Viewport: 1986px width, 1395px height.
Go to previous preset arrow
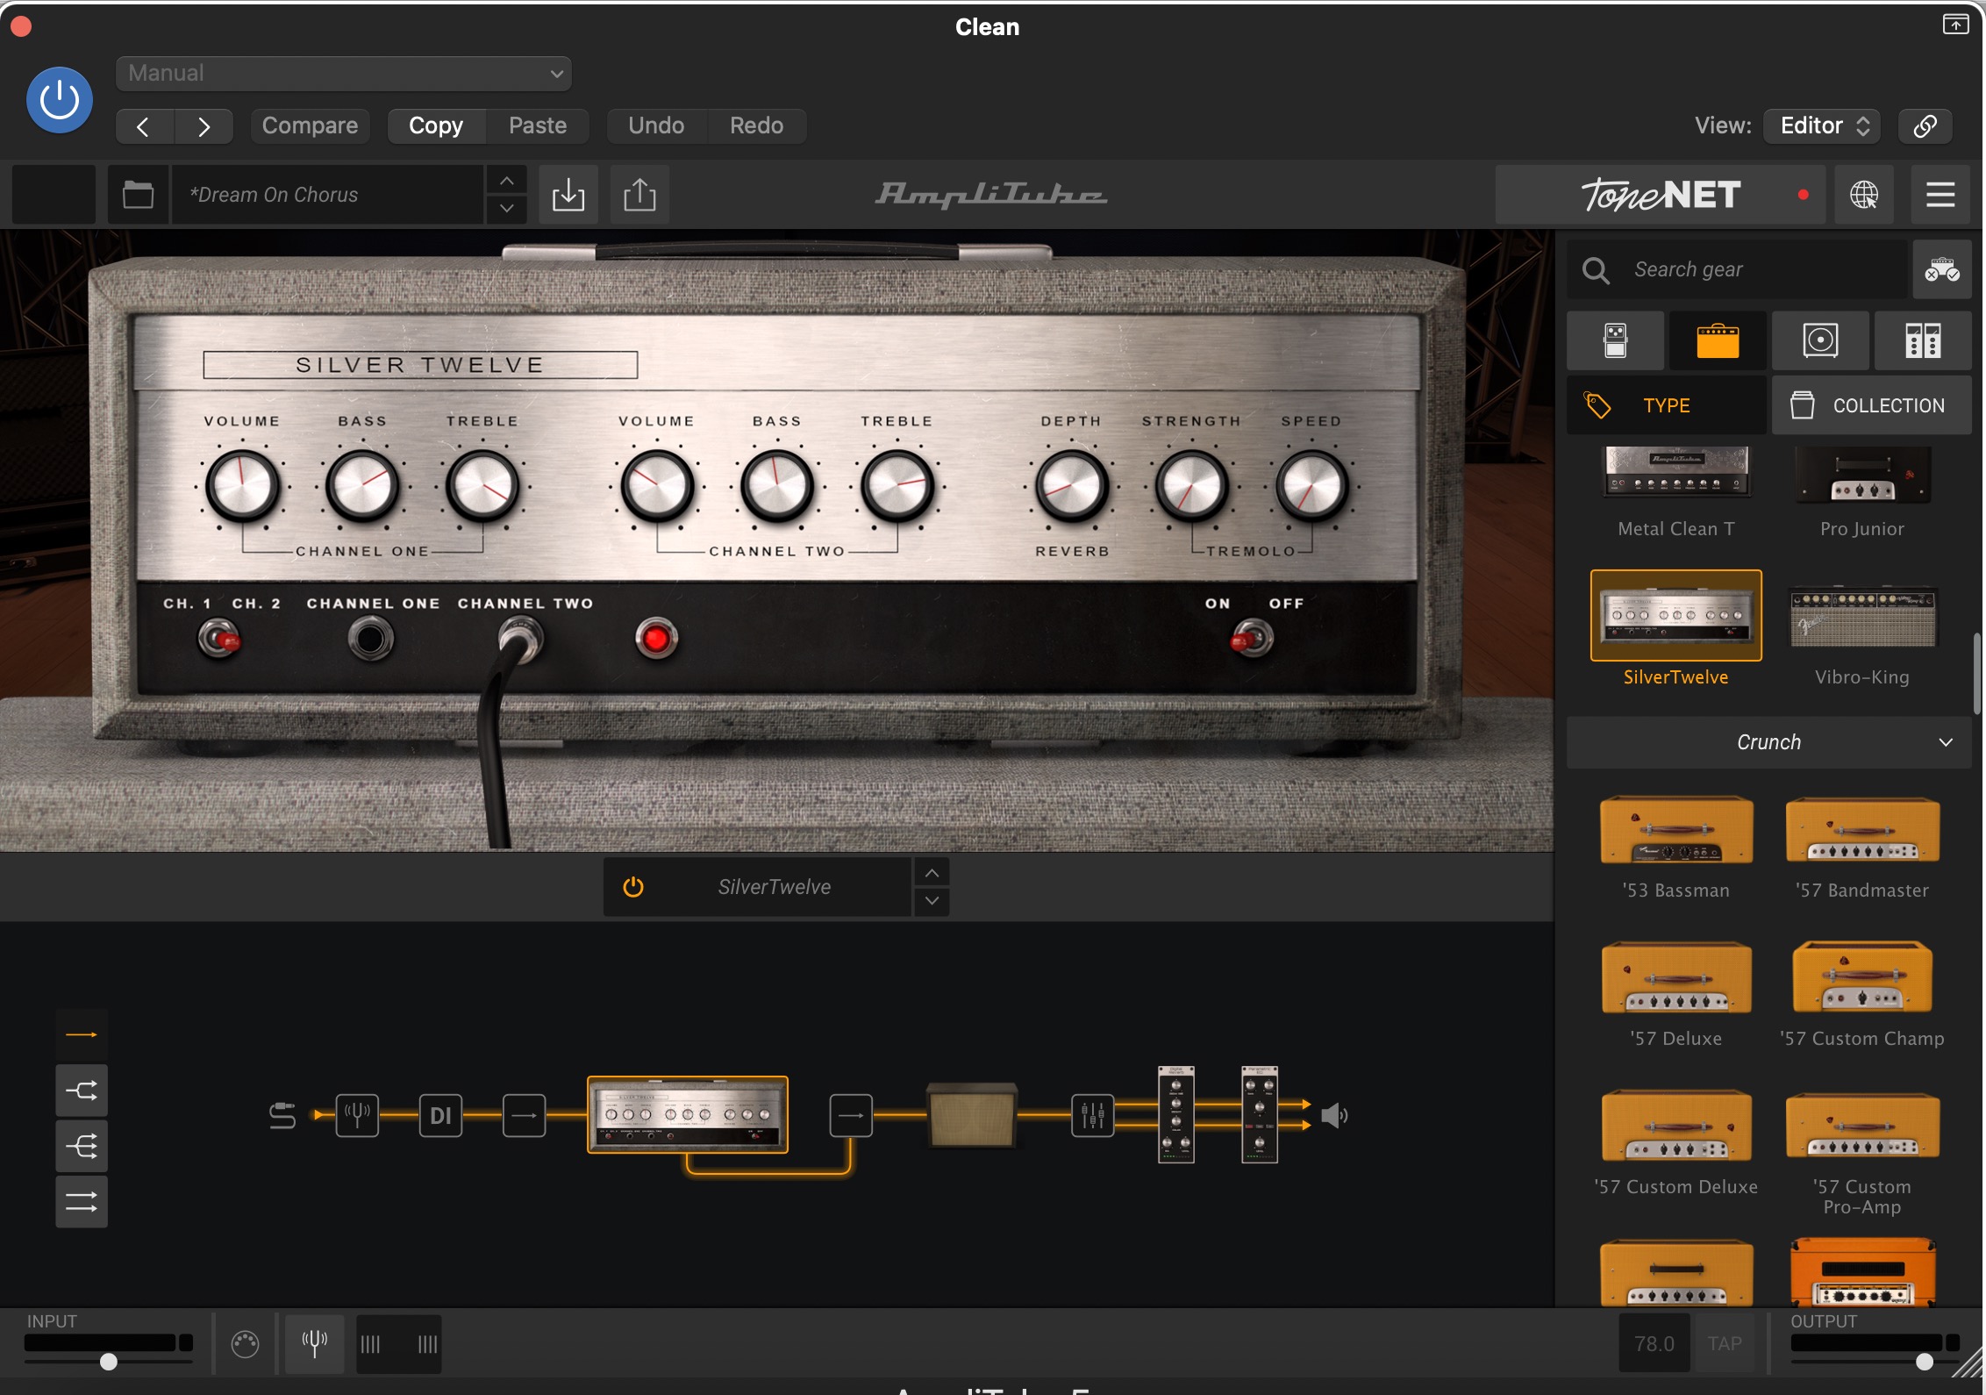point(145,126)
